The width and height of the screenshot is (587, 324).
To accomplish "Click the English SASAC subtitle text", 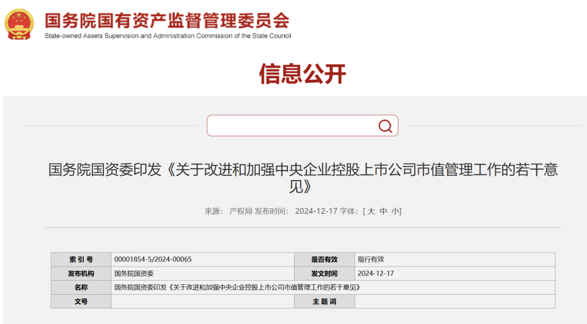I will pyautogui.click(x=167, y=36).
